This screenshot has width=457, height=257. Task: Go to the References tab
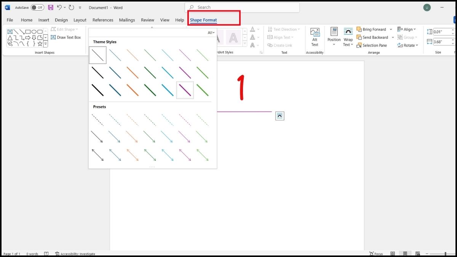tap(103, 20)
